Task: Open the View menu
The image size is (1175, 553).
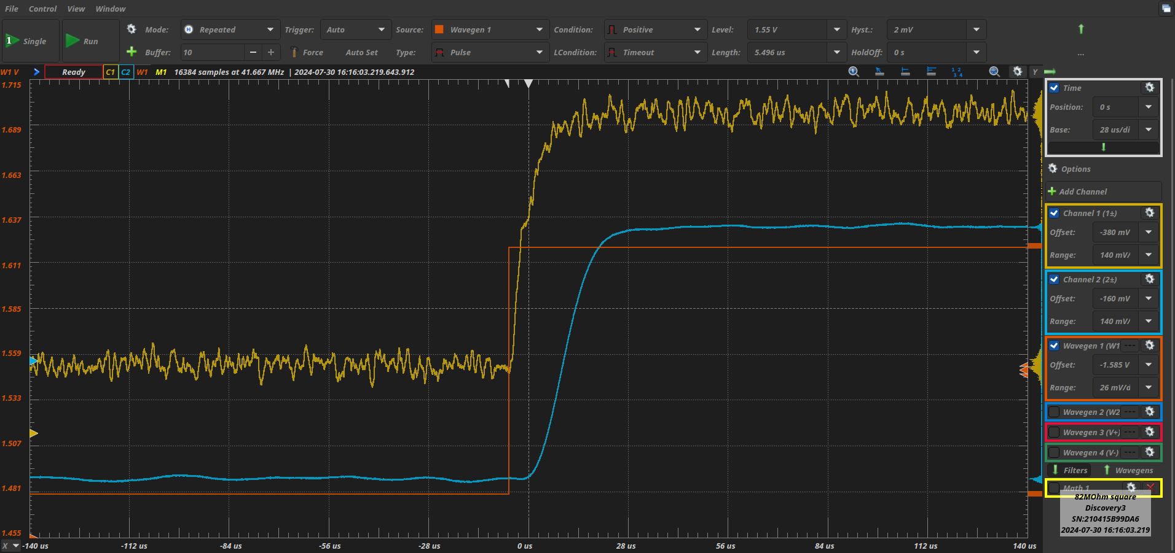Action: coord(76,9)
